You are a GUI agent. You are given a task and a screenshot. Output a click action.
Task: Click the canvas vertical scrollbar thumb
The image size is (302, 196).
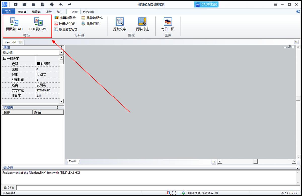298,99
